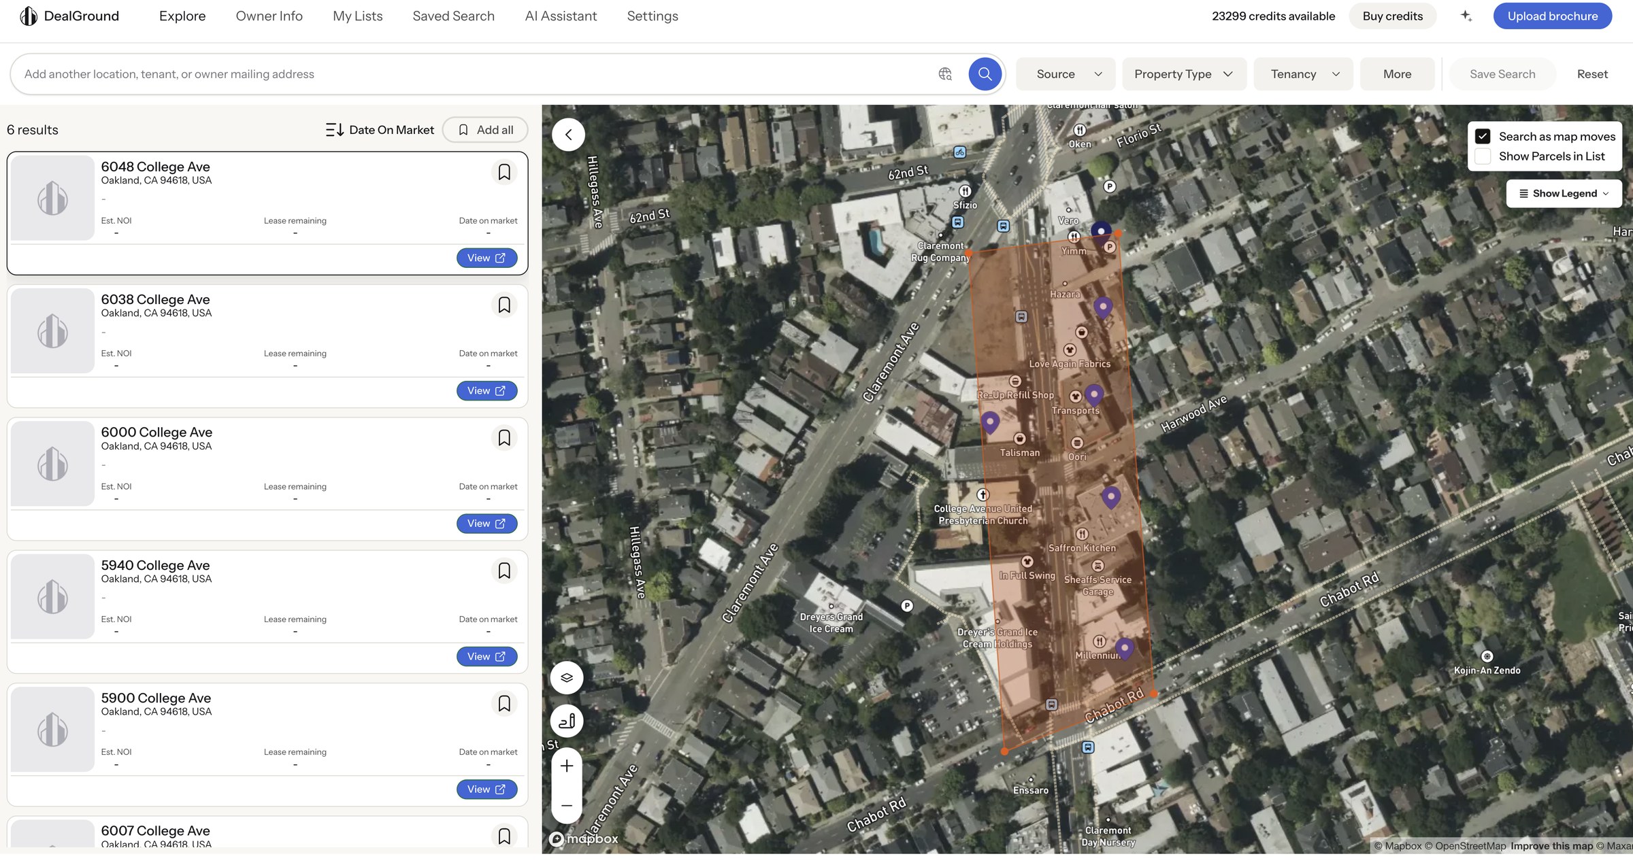Activate the draw area tool on map
This screenshot has height=867, width=1633.
pos(567,721)
